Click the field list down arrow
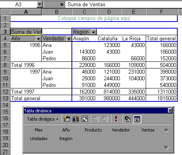 166,148
